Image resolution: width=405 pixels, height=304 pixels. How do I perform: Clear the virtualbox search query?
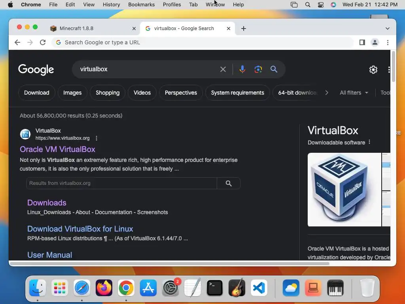pos(223,69)
